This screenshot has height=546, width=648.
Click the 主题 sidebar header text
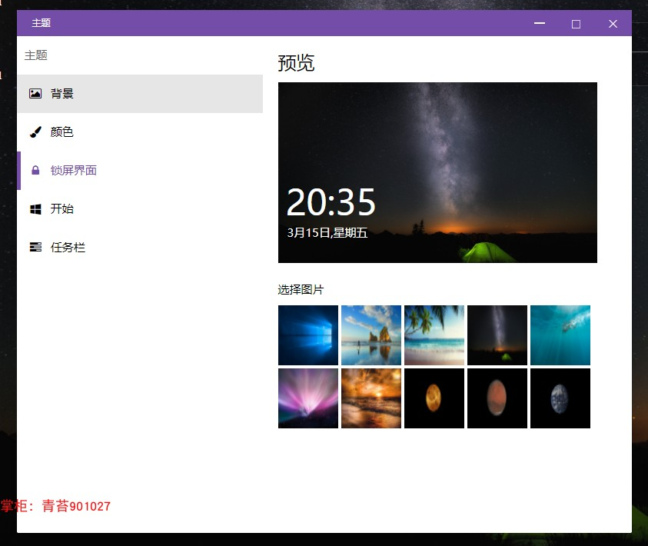pyautogui.click(x=36, y=55)
